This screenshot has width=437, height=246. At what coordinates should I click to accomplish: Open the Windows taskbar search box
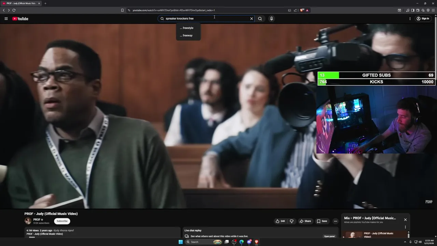(203, 242)
